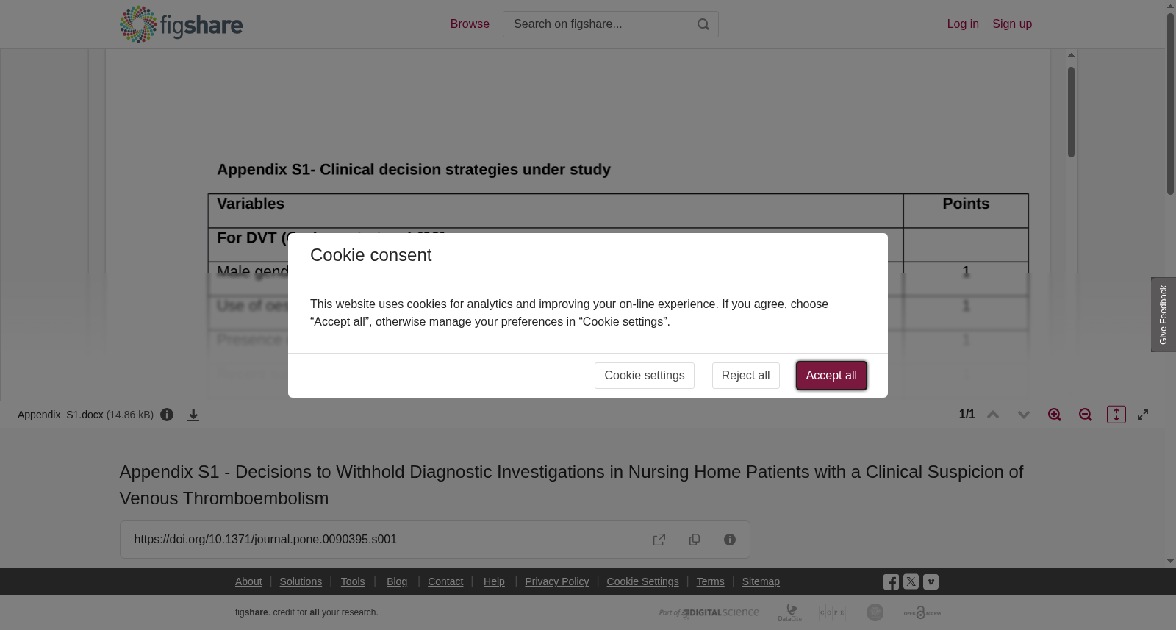Viewport: 1176px width, 630px height.
Task: Open Cookie settings in the dialog
Action: [x=645, y=376]
